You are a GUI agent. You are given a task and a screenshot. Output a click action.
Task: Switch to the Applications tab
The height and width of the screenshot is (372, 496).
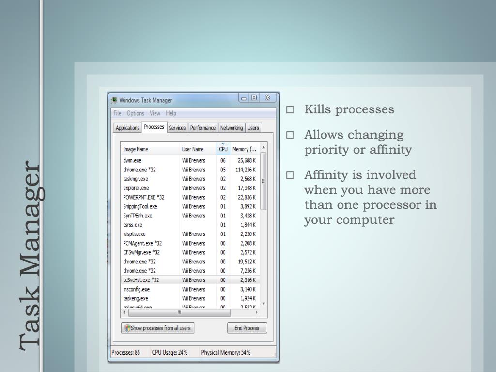click(x=127, y=128)
